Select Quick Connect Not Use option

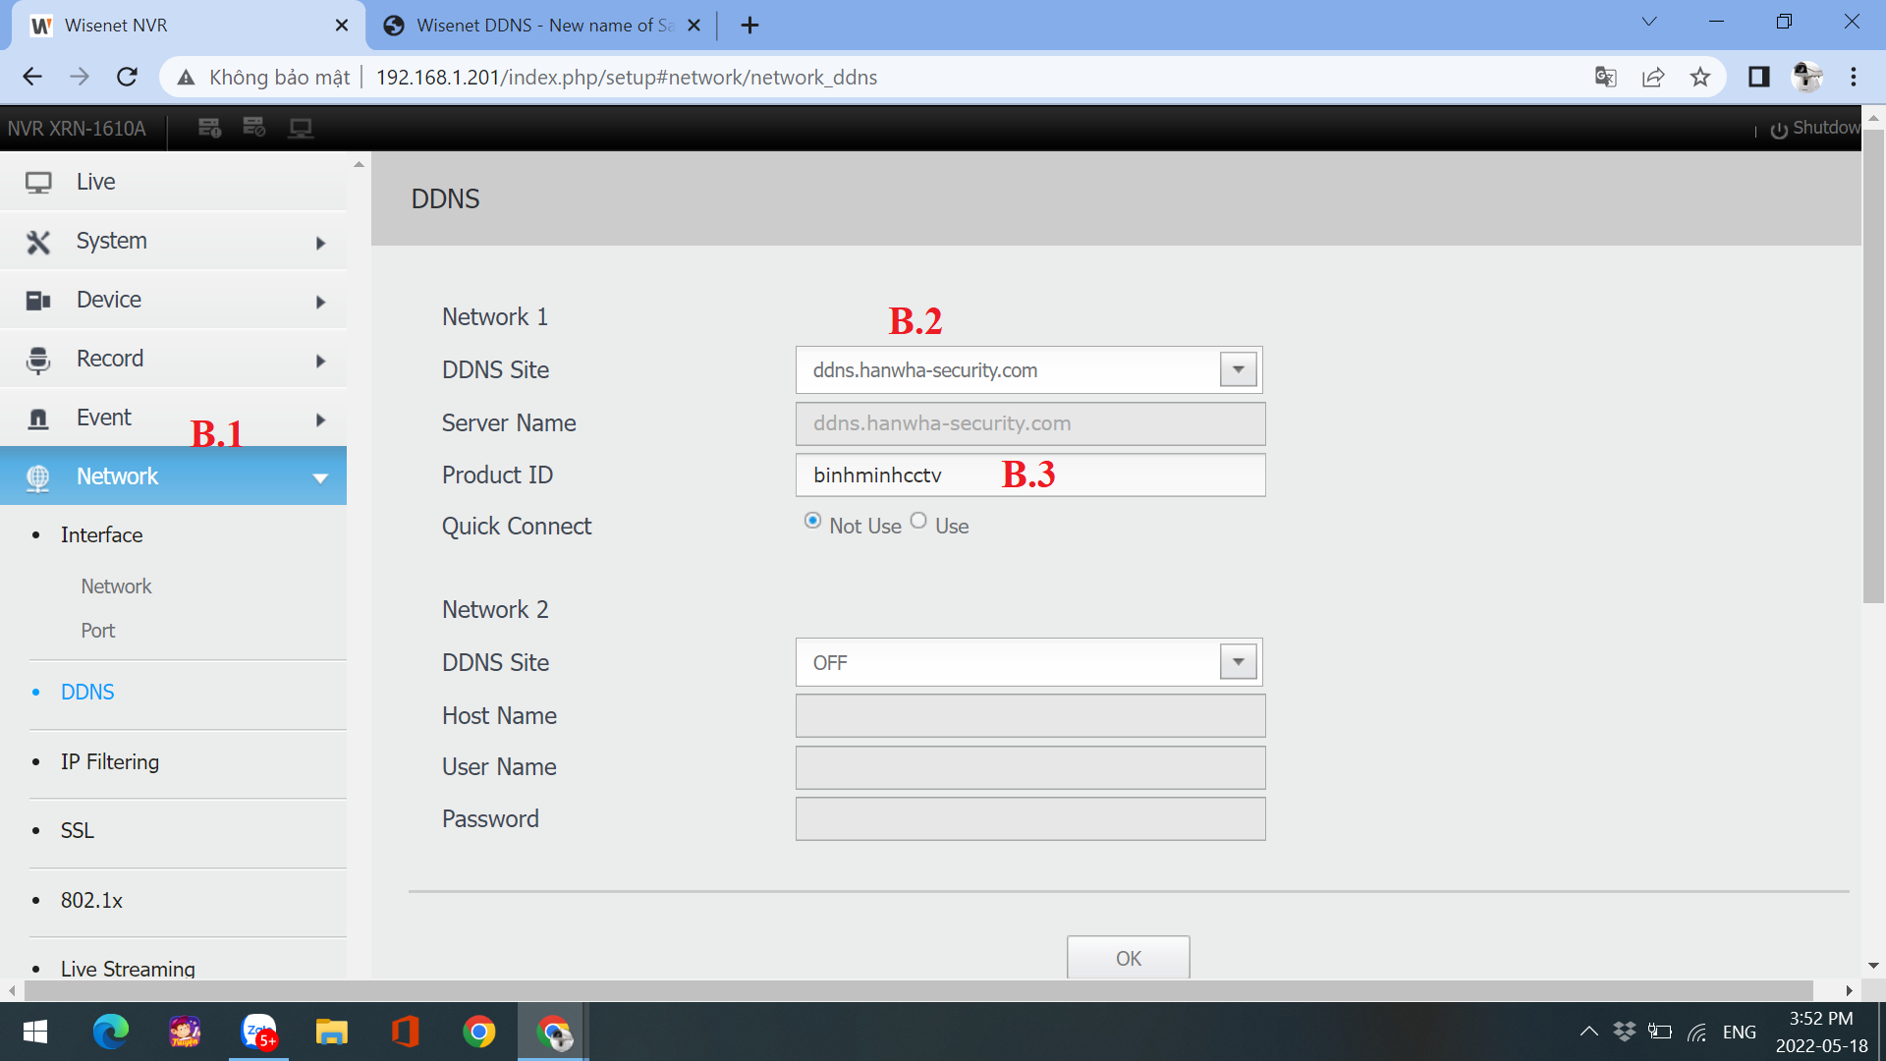point(812,521)
